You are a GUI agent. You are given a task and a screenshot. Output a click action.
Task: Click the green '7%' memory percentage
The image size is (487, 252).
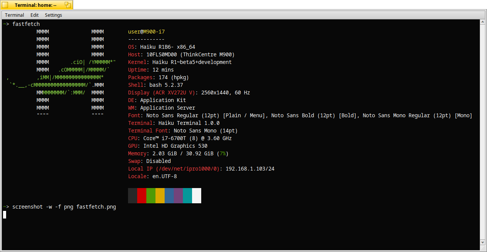click(223, 153)
